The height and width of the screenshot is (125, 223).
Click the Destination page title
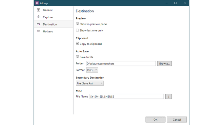click(x=85, y=11)
